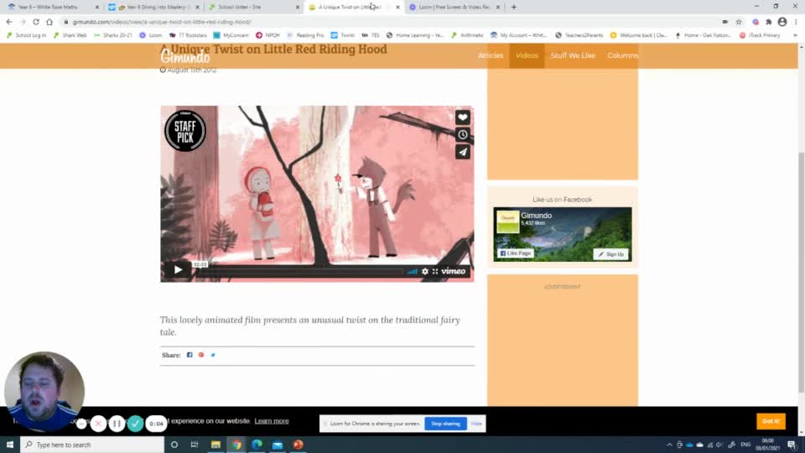This screenshot has width=805, height=453.
Task: Open the Windows Start menu
Action: (10, 445)
